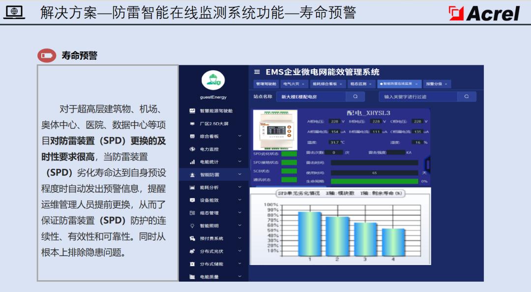Click the green 通讯状态 indicator
This screenshot has width=531, height=292.
[x=289, y=180]
